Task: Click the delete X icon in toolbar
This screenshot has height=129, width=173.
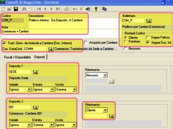Action: click(81, 9)
